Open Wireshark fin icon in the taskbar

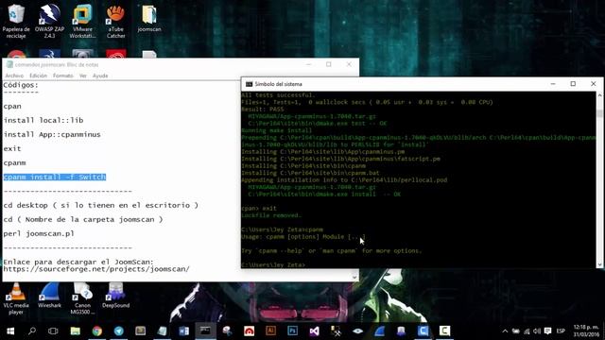380,331
